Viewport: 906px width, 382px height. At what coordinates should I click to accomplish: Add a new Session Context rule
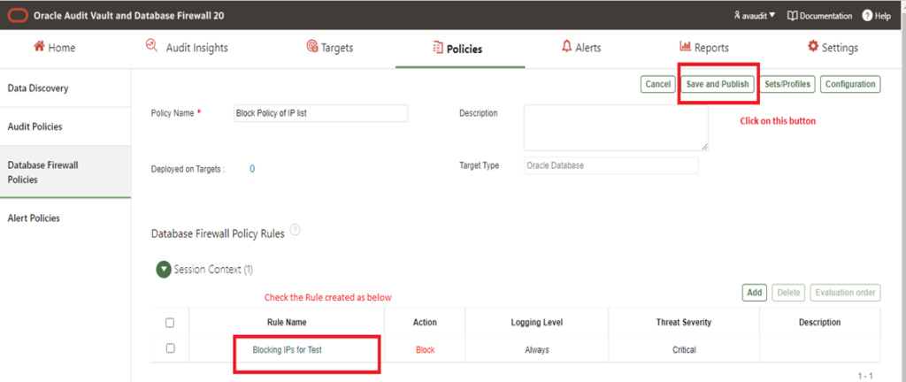point(754,292)
